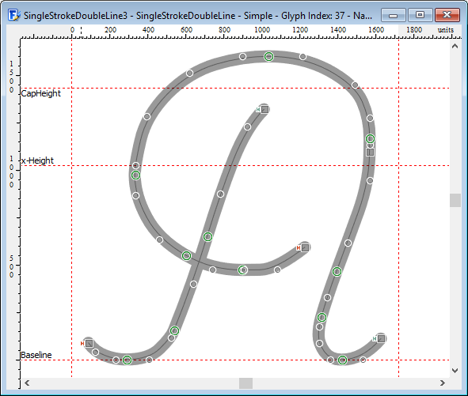Select the square node on right stem
Viewport: 468px width, 396px height.
370,153
